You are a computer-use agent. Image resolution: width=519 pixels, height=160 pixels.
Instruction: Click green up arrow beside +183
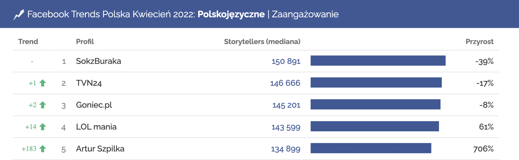tap(43, 149)
